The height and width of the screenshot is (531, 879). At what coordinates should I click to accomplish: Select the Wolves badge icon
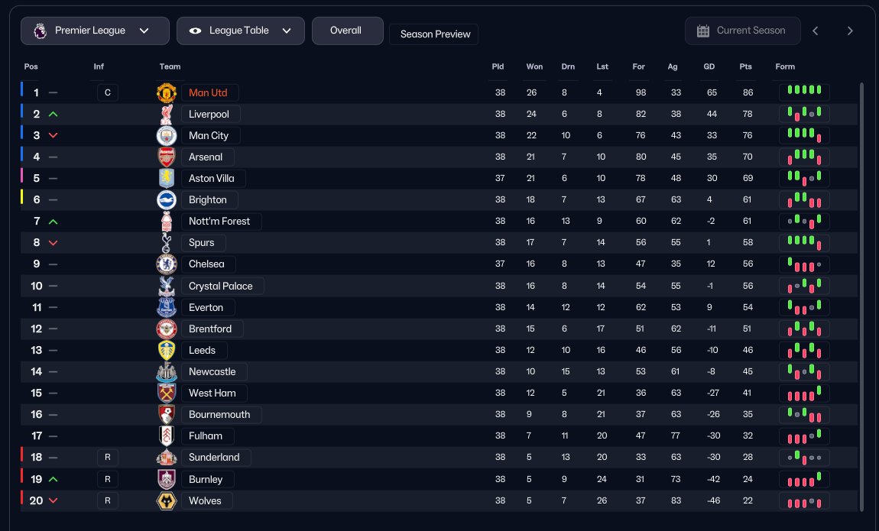coord(167,500)
